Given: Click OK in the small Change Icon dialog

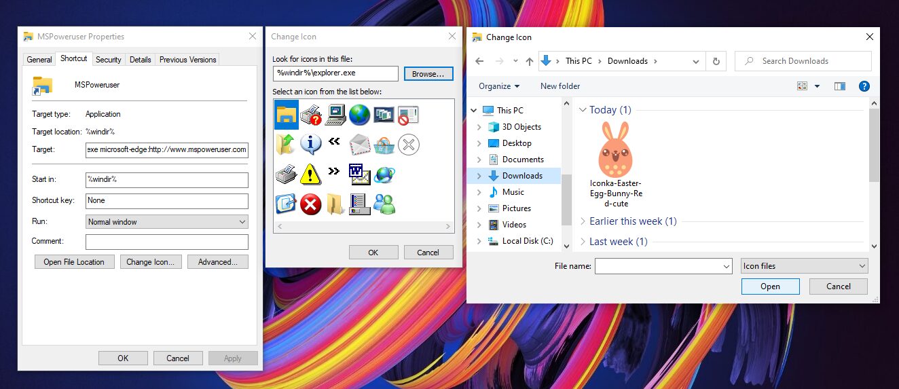Looking at the screenshot, I should click(x=373, y=253).
